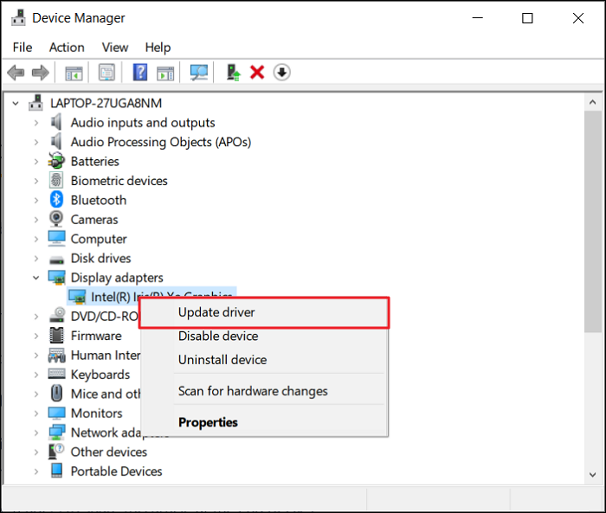Click the Keyboards category icon
The image size is (606, 513).
(x=56, y=374)
